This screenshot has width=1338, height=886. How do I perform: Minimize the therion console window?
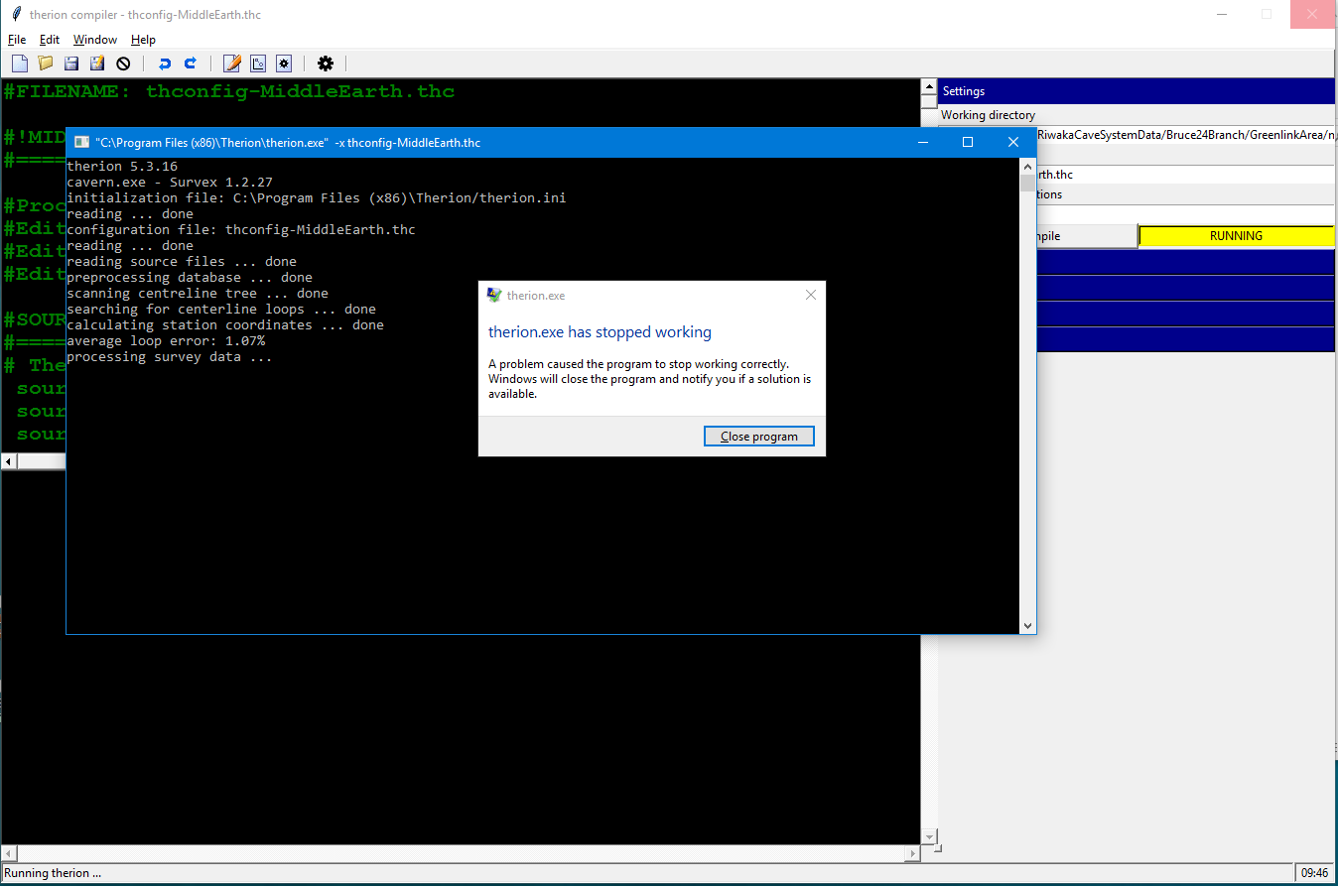(x=922, y=143)
